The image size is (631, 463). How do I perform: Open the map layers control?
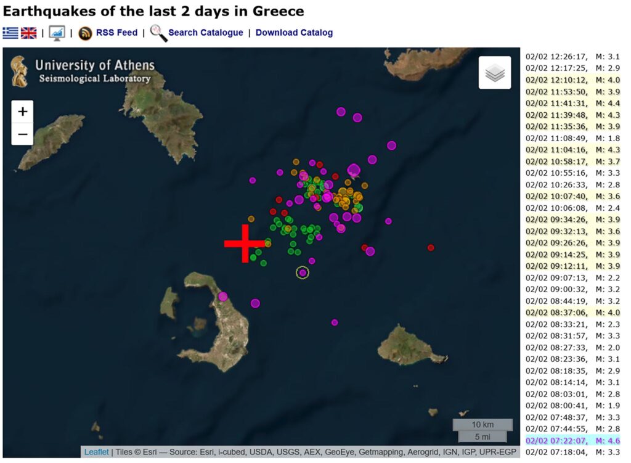tap(495, 73)
